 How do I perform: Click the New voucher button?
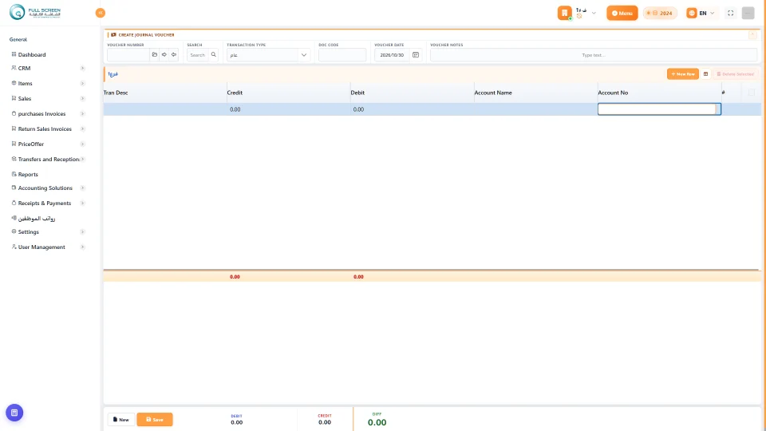pos(120,419)
